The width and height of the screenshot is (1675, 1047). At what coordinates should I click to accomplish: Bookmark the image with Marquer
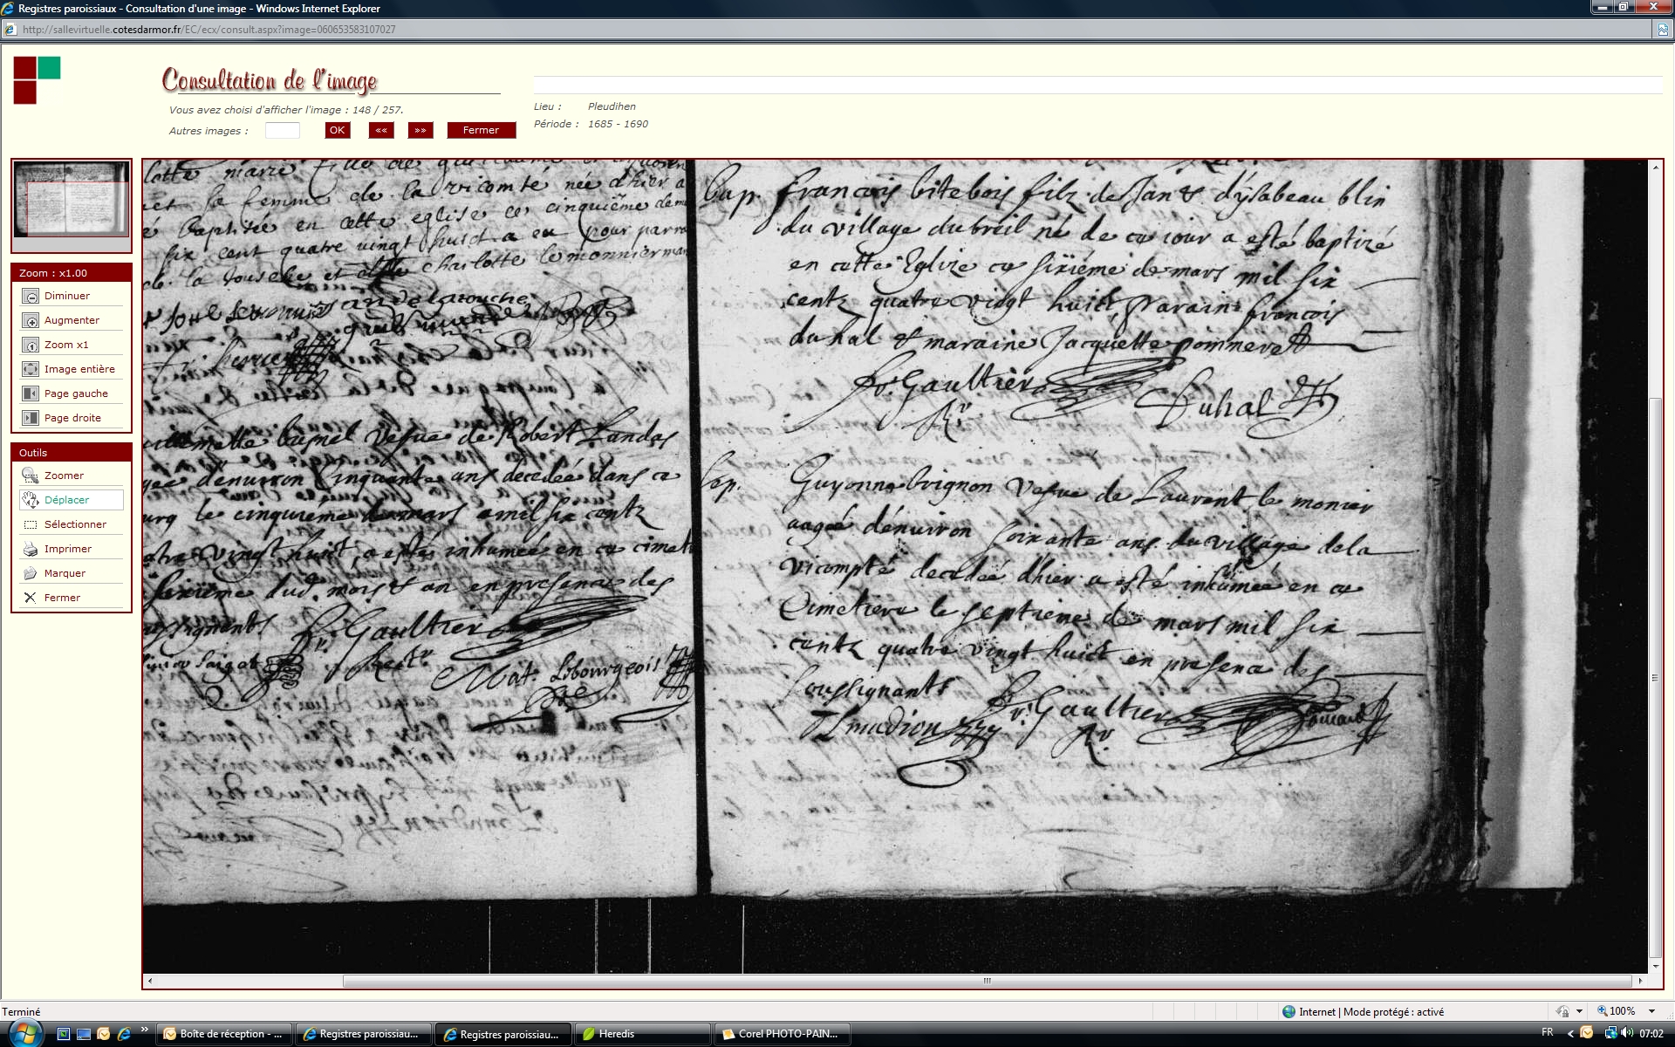[x=31, y=574]
